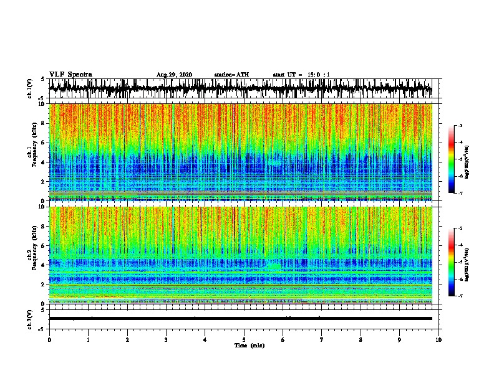This screenshot has height=381, width=494.
Task: Click inside the ch.1 spectrogram panel
Action: 240,152
